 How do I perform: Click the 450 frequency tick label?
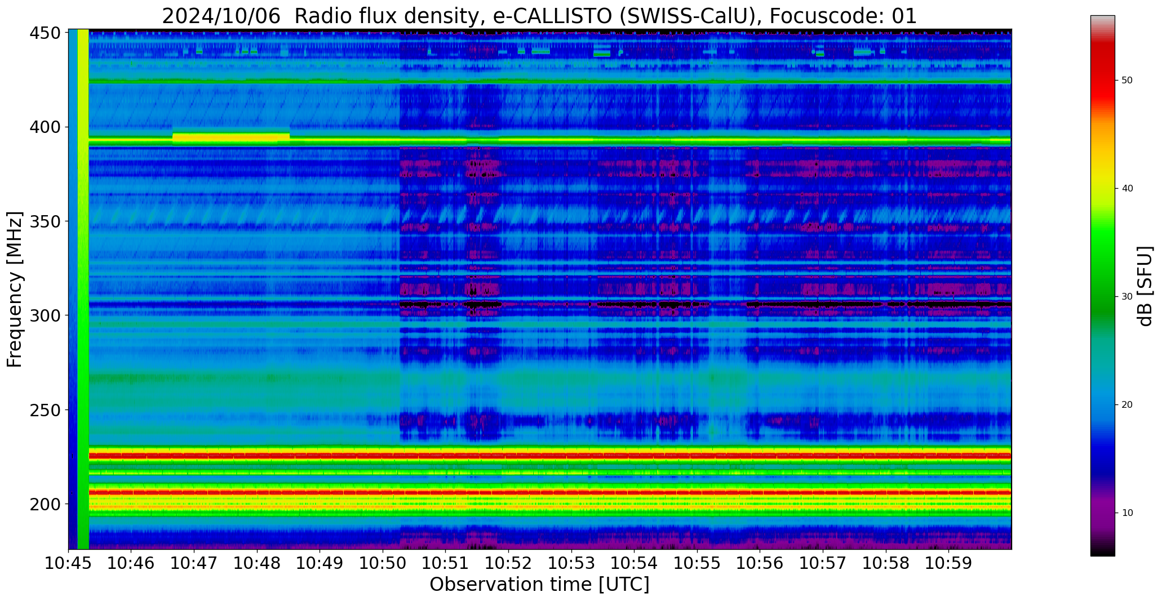tap(45, 33)
